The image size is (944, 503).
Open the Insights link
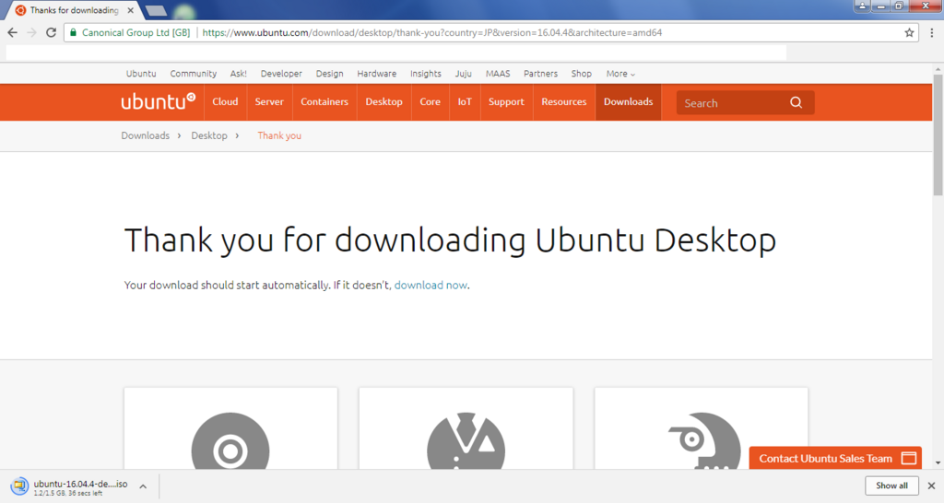(426, 74)
